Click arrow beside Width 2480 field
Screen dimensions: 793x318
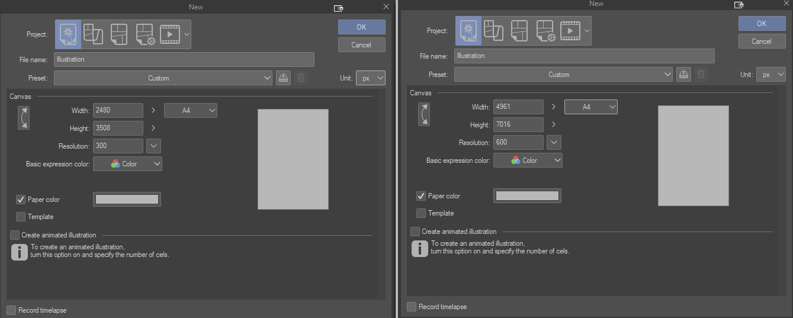tap(153, 110)
